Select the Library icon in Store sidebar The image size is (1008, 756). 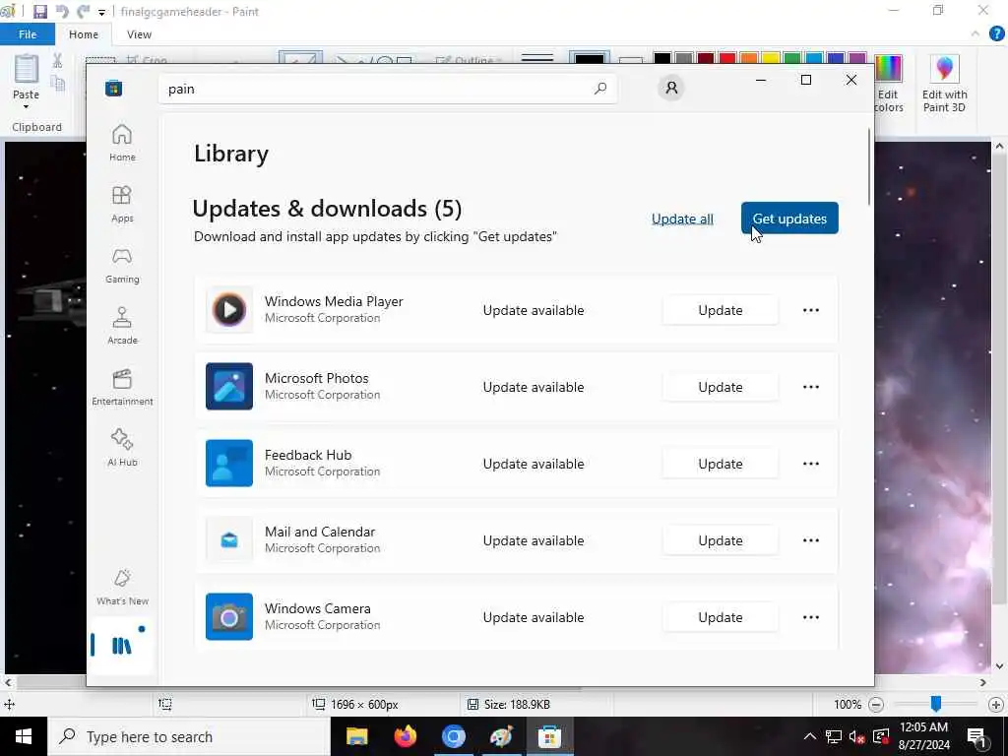[121, 645]
